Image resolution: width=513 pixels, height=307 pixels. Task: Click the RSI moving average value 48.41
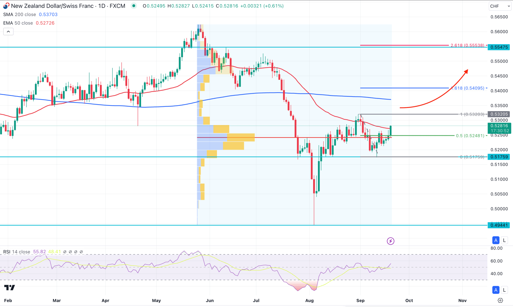point(55,252)
